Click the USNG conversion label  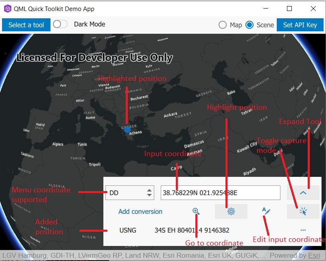pyautogui.click(x=128, y=230)
